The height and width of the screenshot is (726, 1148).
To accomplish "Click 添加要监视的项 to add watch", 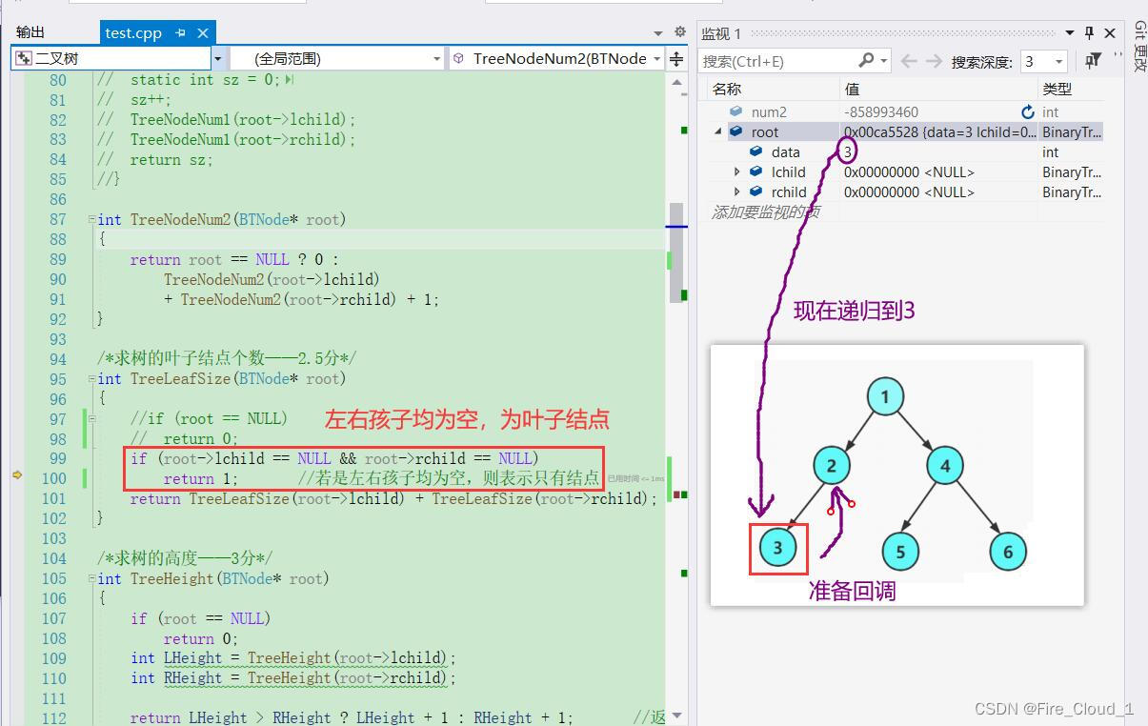I will coord(765,212).
